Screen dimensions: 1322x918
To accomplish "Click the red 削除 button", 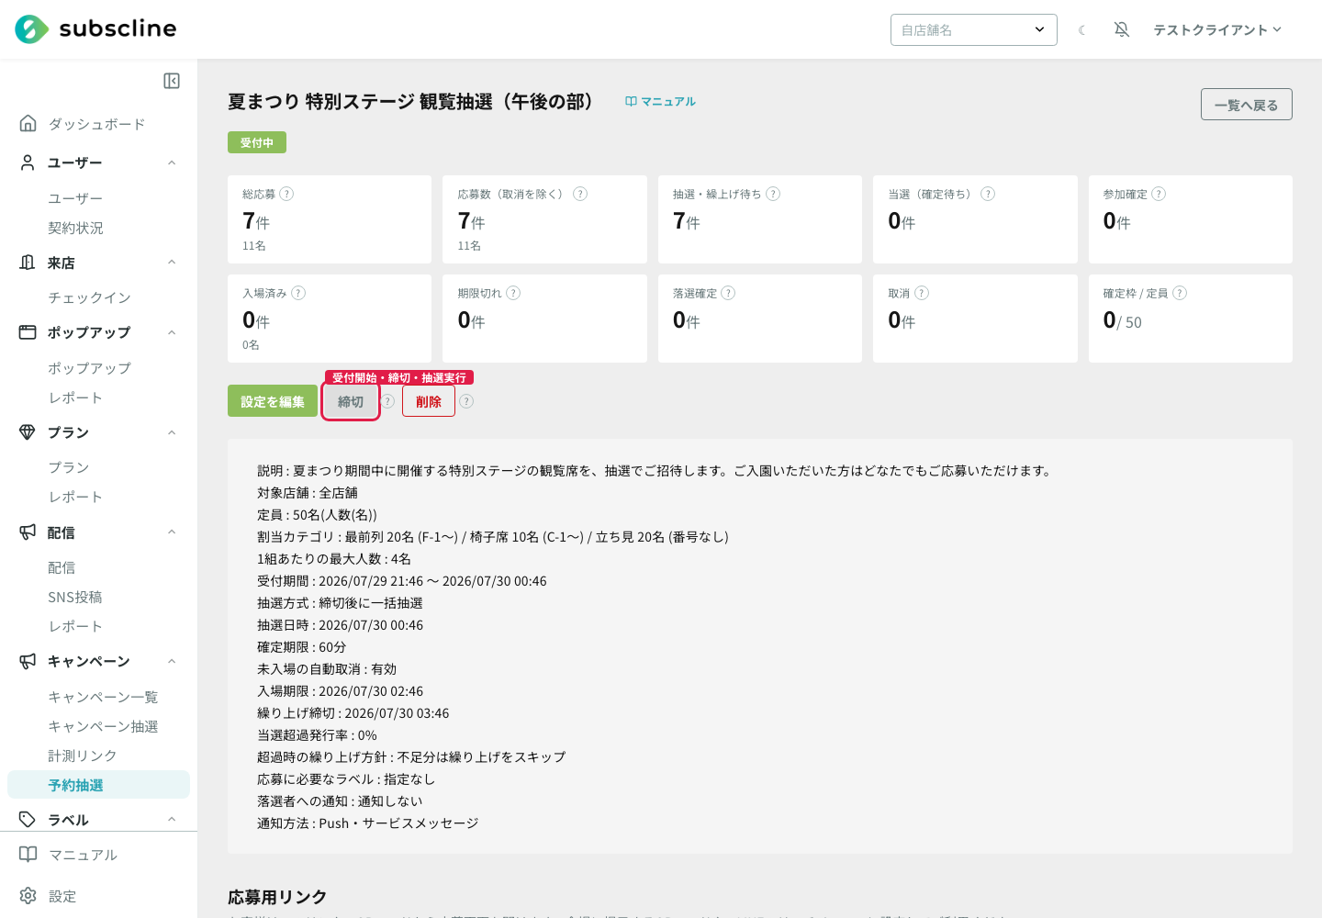I will coord(429,401).
